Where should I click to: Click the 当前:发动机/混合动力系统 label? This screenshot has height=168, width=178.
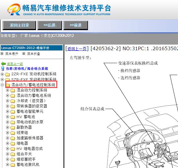click(27, 68)
